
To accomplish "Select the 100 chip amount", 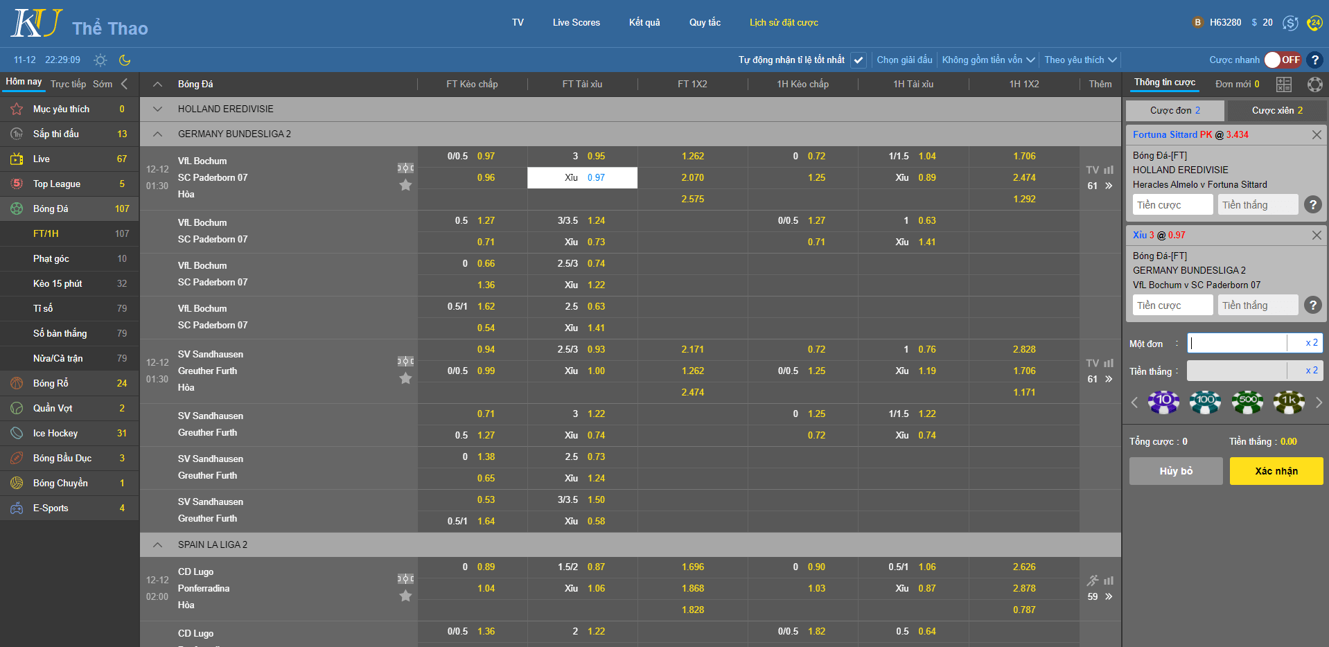I will tap(1205, 402).
